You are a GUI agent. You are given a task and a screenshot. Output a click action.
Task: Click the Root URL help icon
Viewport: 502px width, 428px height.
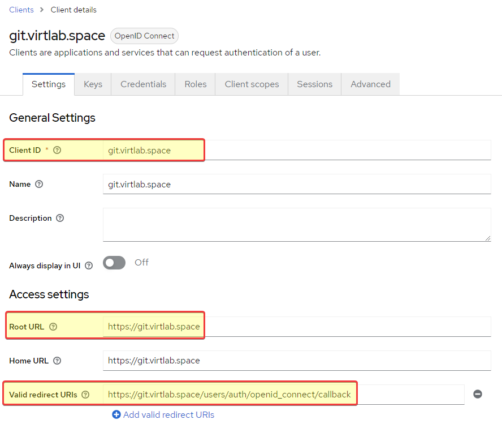(53, 327)
